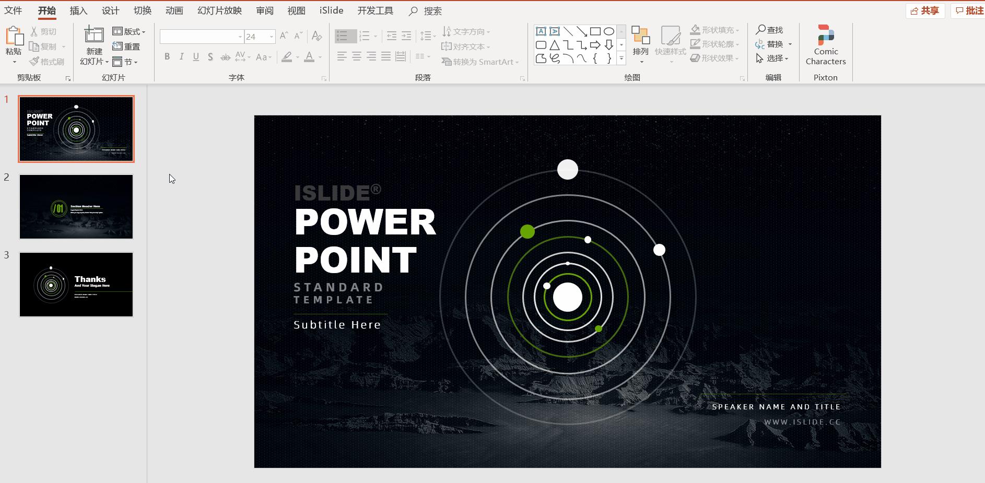Click the Search (搜索) box
Image resolution: width=985 pixels, height=483 pixels.
pos(426,11)
